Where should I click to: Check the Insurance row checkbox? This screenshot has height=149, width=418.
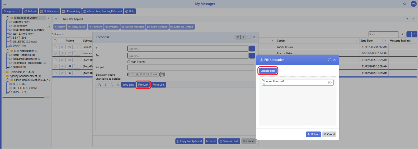pyautogui.click(x=55, y=53)
